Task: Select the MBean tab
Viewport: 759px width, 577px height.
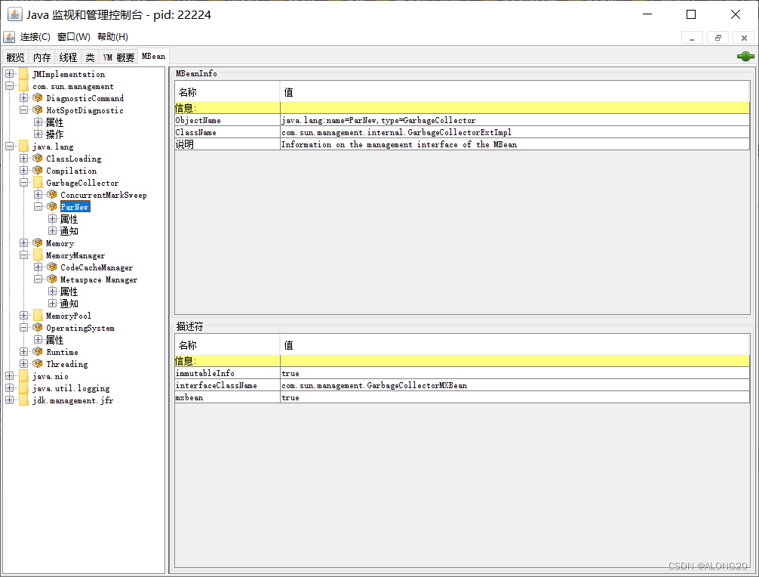Action: (153, 56)
